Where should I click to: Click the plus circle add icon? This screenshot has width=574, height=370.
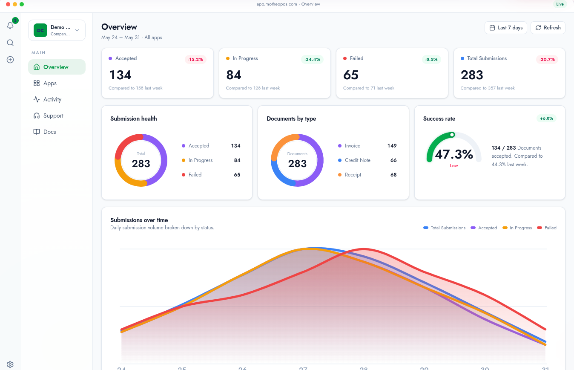[x=10, y=60]
